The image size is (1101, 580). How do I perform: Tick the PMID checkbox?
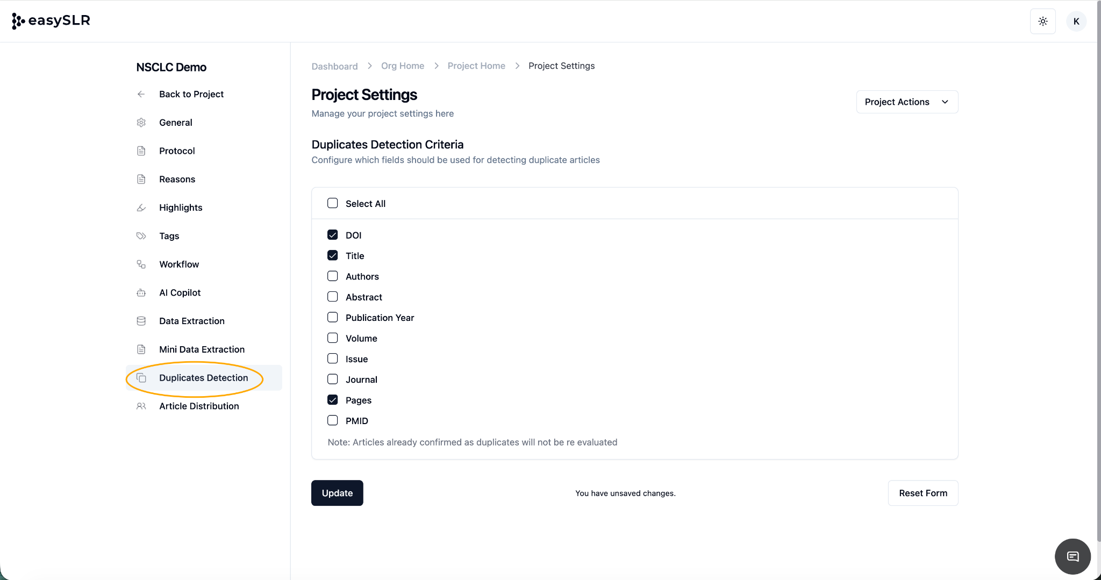click(x=333, y=420)
